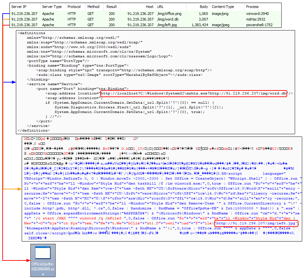The width and height of the screenshot is (304, 278).
Task: Click the Protocol column header
Action: pyautogui.click(x=74, y=7)
